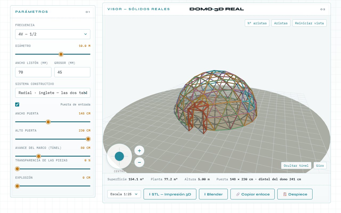
Task: Click the Altura 5.00 m readout
Action: 197,179
